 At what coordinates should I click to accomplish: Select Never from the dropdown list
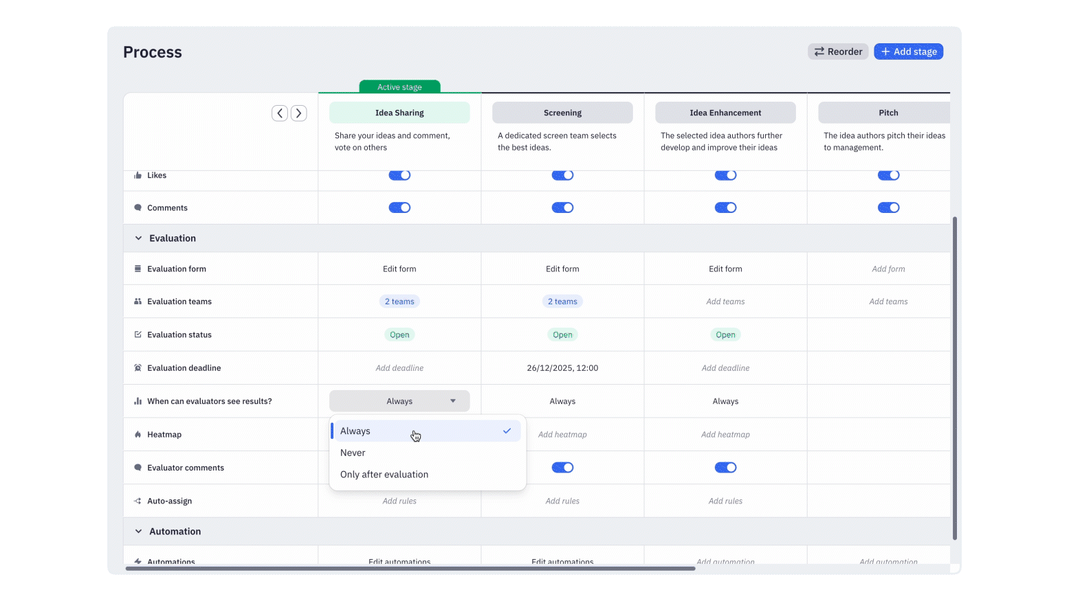(353, 453)
